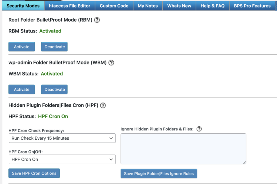Select the 'wp-admin Folder BulletProof Mode (WBM)' heading
The image size is (277, 184).
tap(58, 63)
